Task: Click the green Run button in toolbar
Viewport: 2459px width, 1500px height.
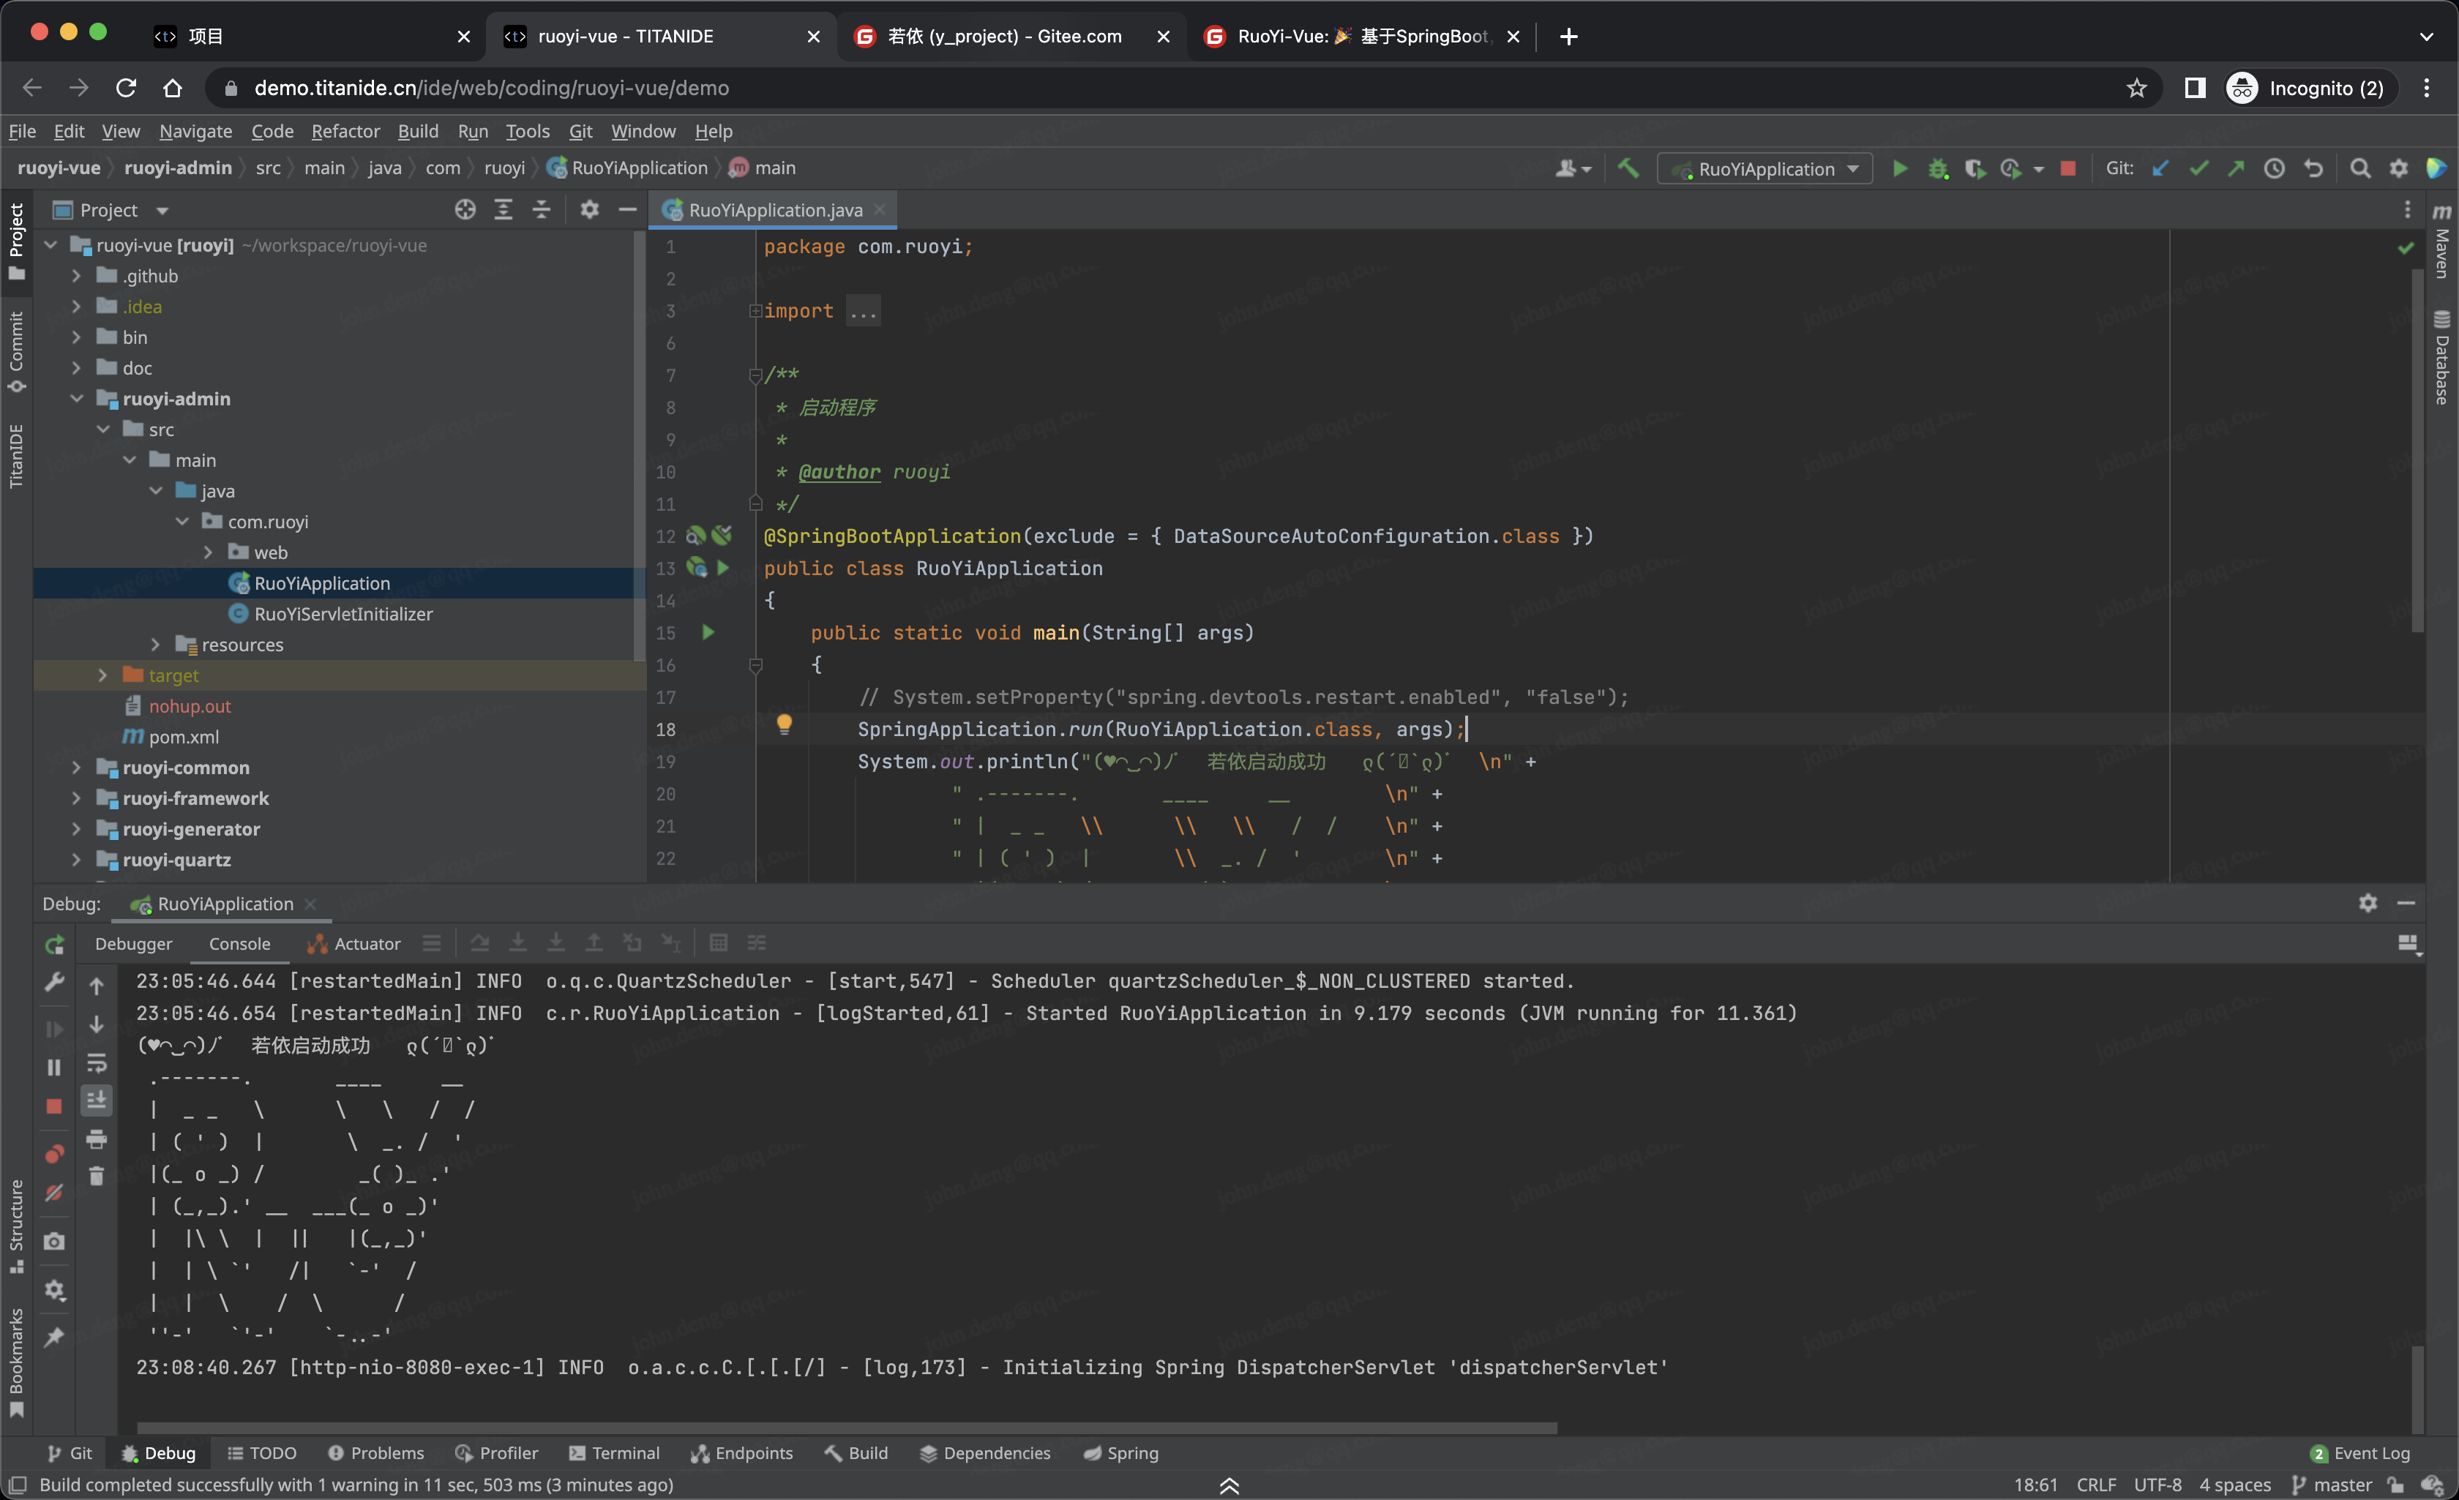Action: [1899, 169]
